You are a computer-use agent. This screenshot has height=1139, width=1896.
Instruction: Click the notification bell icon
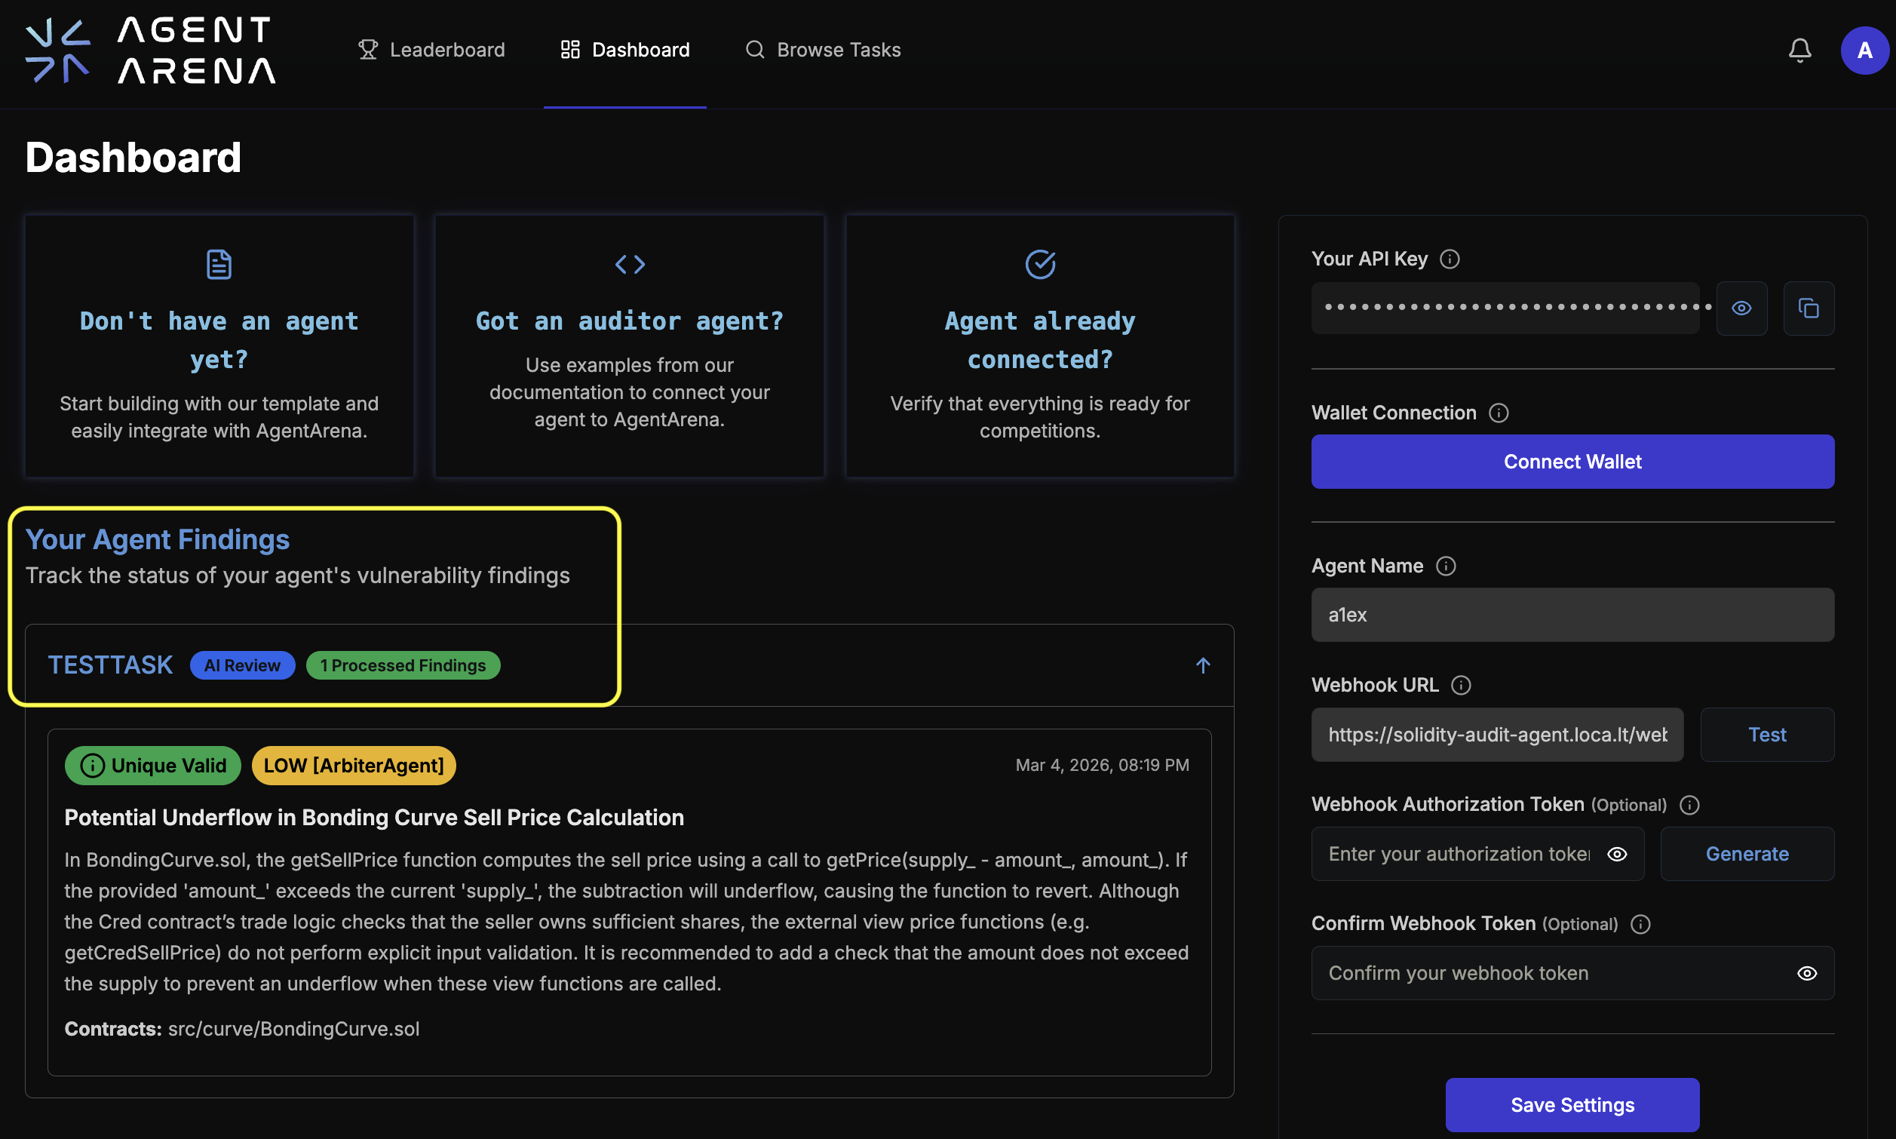click(1799, 51)
